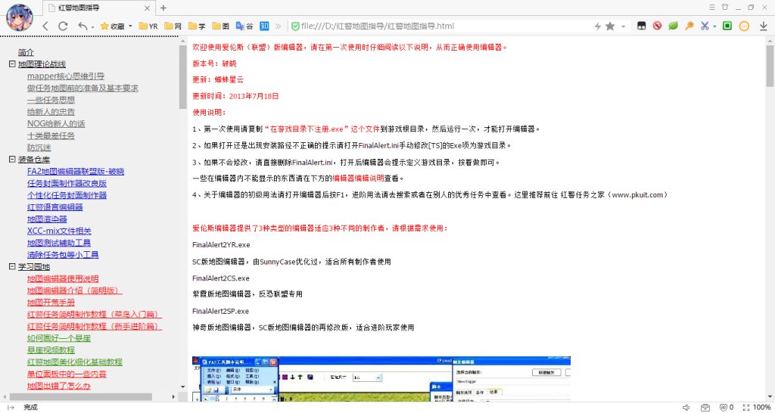
Task: Open the 地图编辑器使用说明 link
Action: pos(63,278)
